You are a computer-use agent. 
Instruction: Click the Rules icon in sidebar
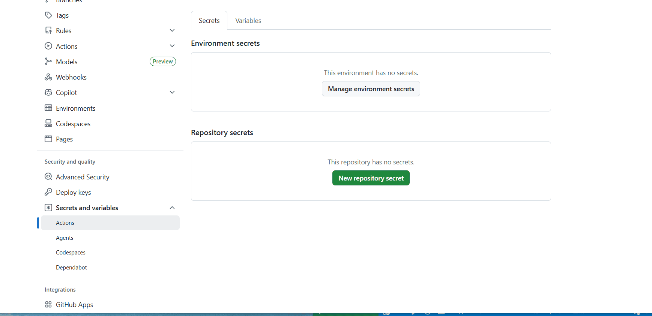coord(48,30)
